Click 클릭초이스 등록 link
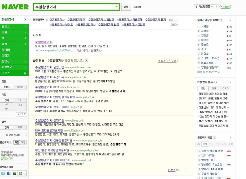The width and height of the screenshot is (246, 179). point(168,61)
